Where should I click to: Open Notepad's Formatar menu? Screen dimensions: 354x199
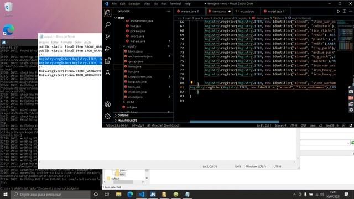tap(66, 42)
